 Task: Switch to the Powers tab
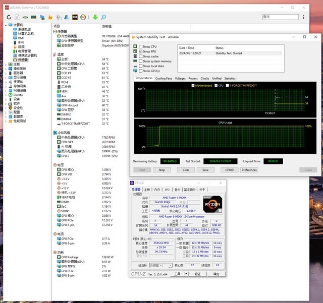click(x=193, y=79)
